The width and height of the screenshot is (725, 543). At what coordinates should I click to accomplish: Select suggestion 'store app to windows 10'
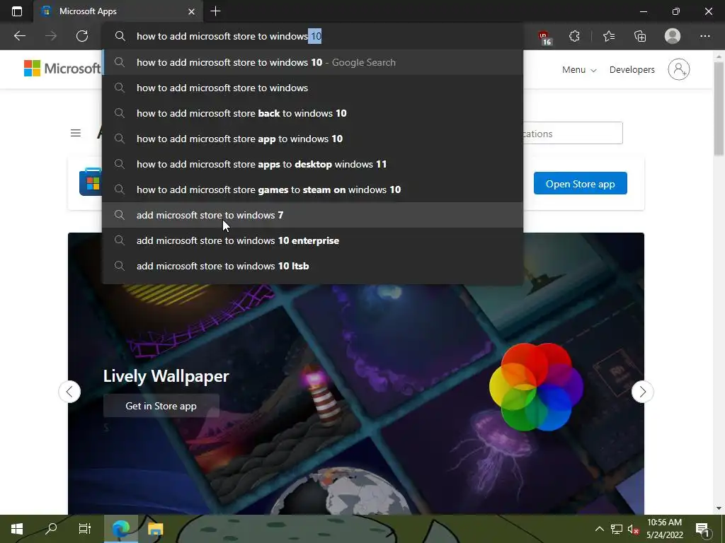click(x=312, y=139)
